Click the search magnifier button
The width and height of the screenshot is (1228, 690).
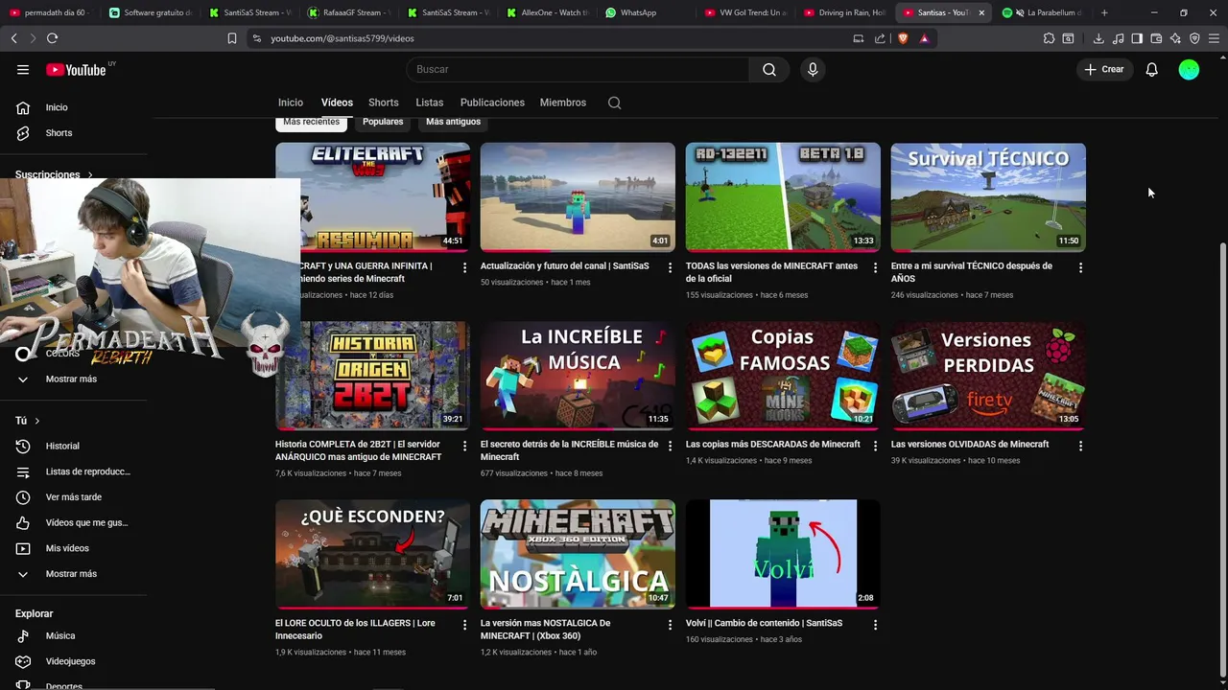coord(769,69)
